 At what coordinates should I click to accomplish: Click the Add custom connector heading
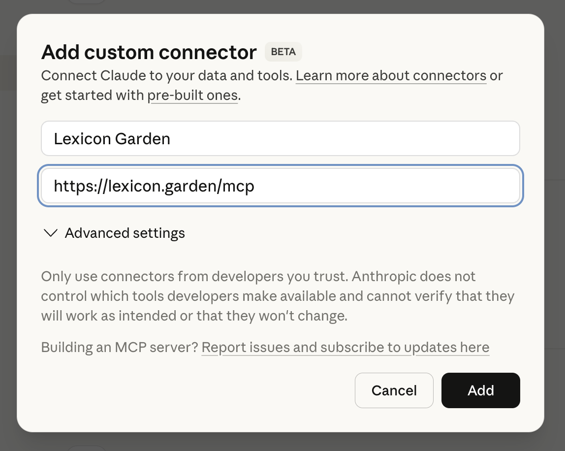point(149,52)
